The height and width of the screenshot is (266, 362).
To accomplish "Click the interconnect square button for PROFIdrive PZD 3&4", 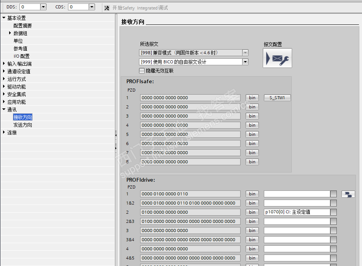I will [x=333, y=240].
